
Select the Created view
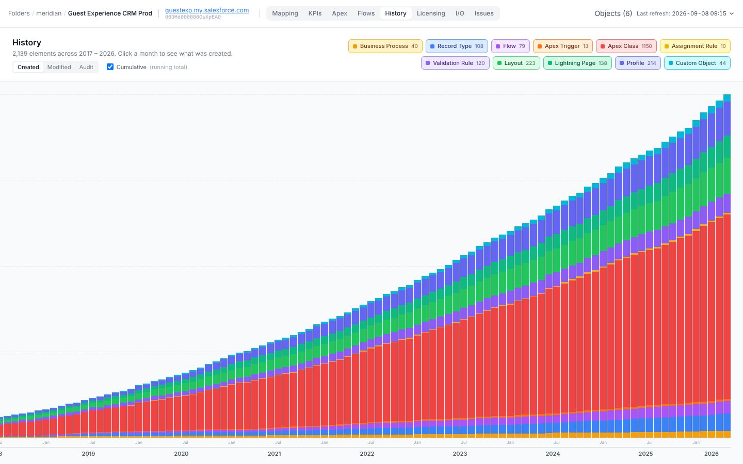[28, 67]
